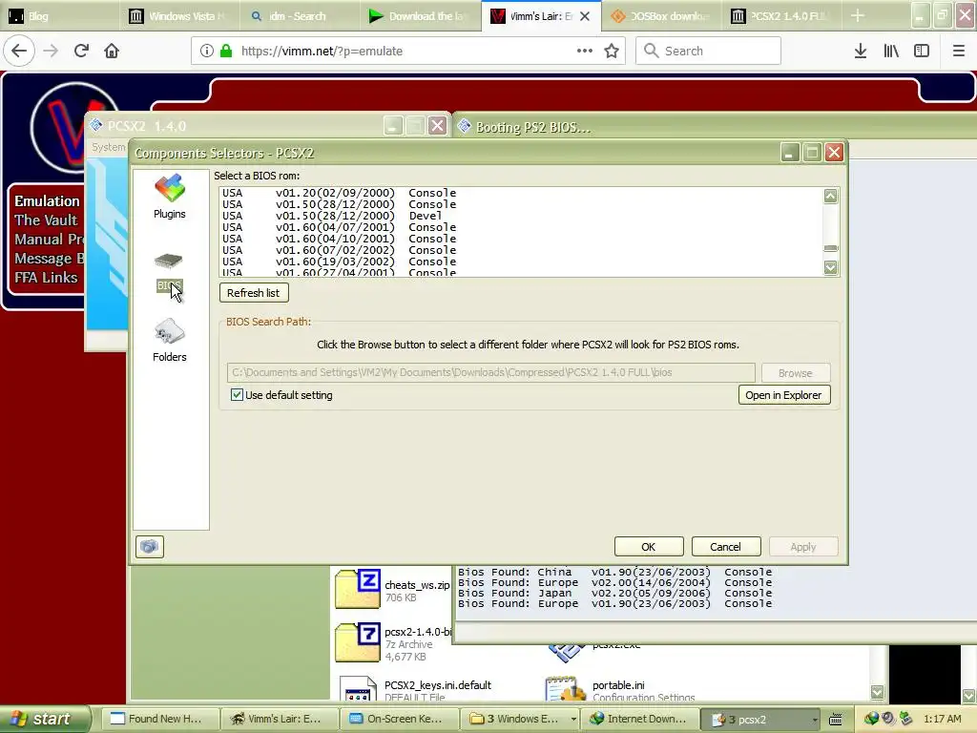Select USA v01.60(07/02/2002) Console BIOS
The height and width of the screenshot is (733, 977).
pyautogui.click(x=339, y=250)
